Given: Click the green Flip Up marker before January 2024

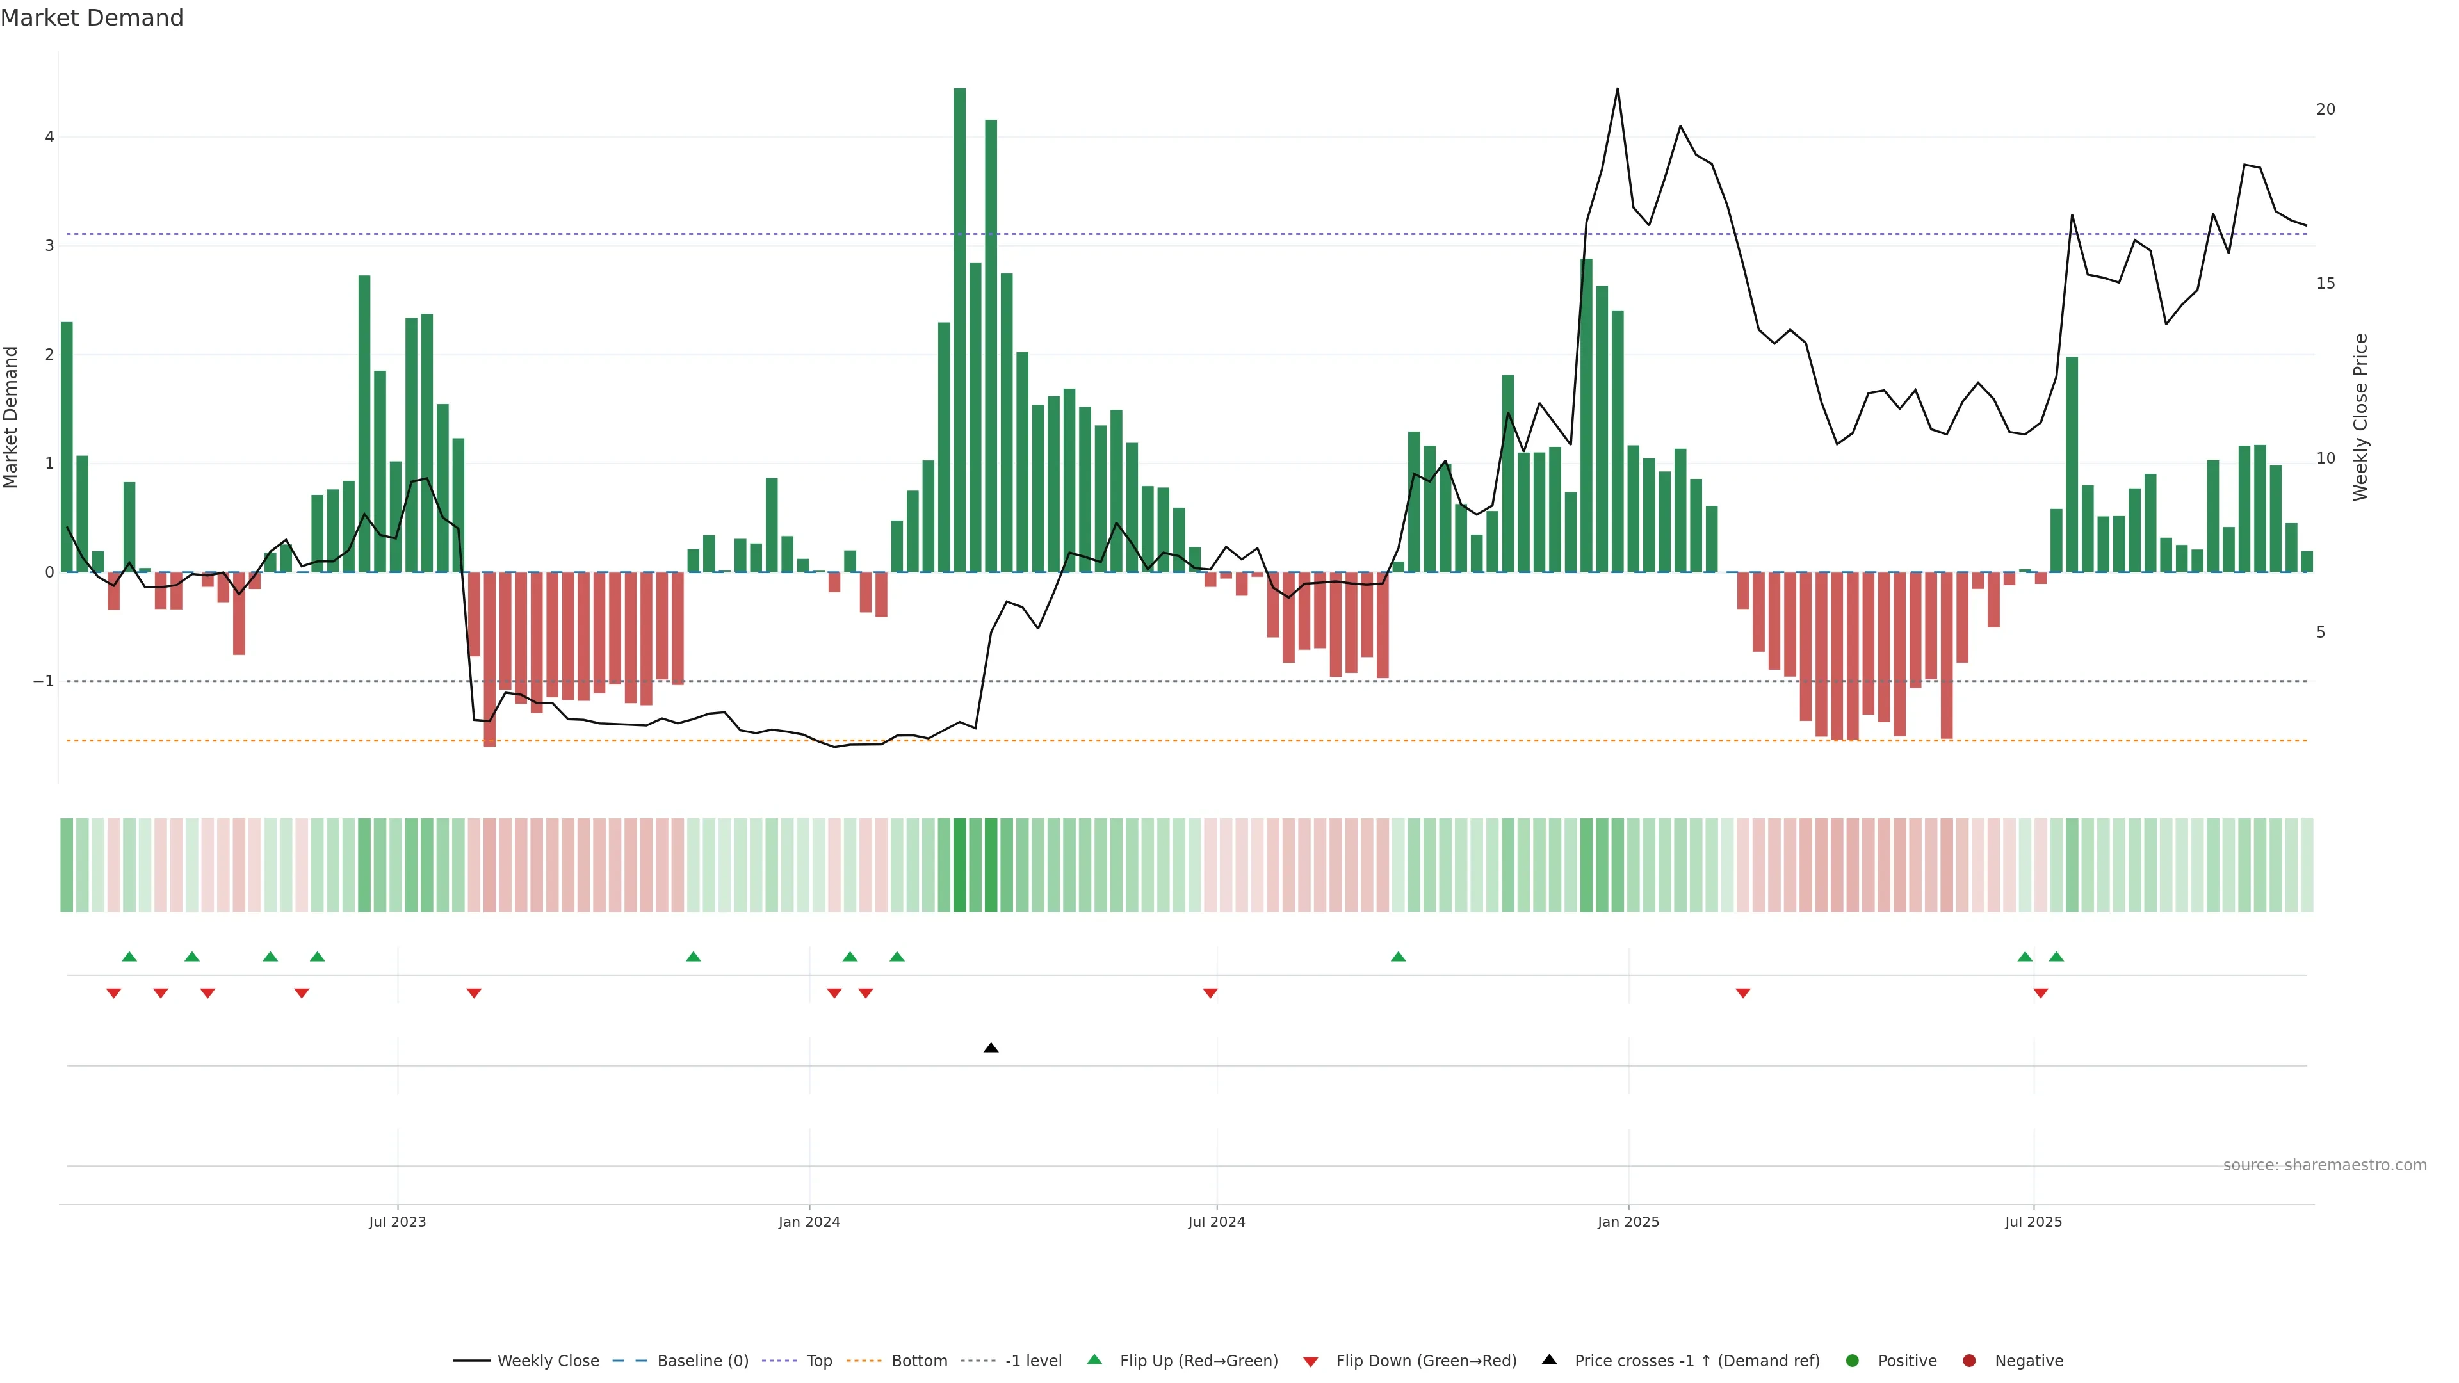Looking at the screenshot, I should [x=694, y=957].
